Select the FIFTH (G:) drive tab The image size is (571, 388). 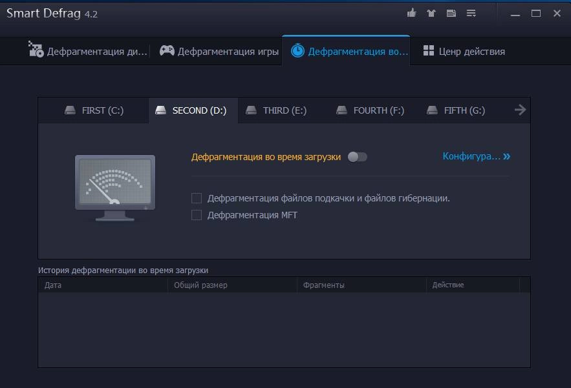tap(456, 110)
